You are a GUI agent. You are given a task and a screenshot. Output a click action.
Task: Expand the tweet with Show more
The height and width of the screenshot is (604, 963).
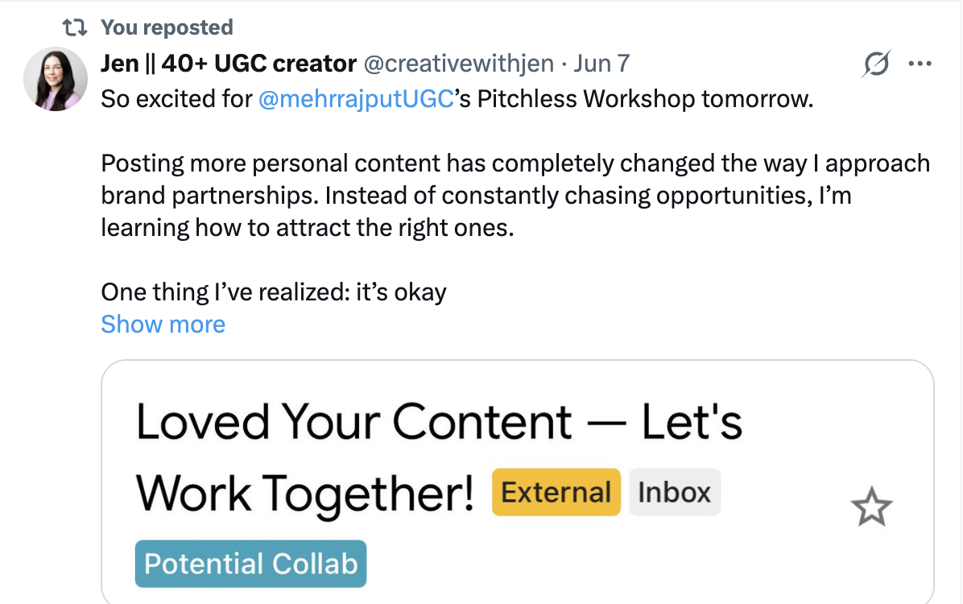click(x=163, y=324)
